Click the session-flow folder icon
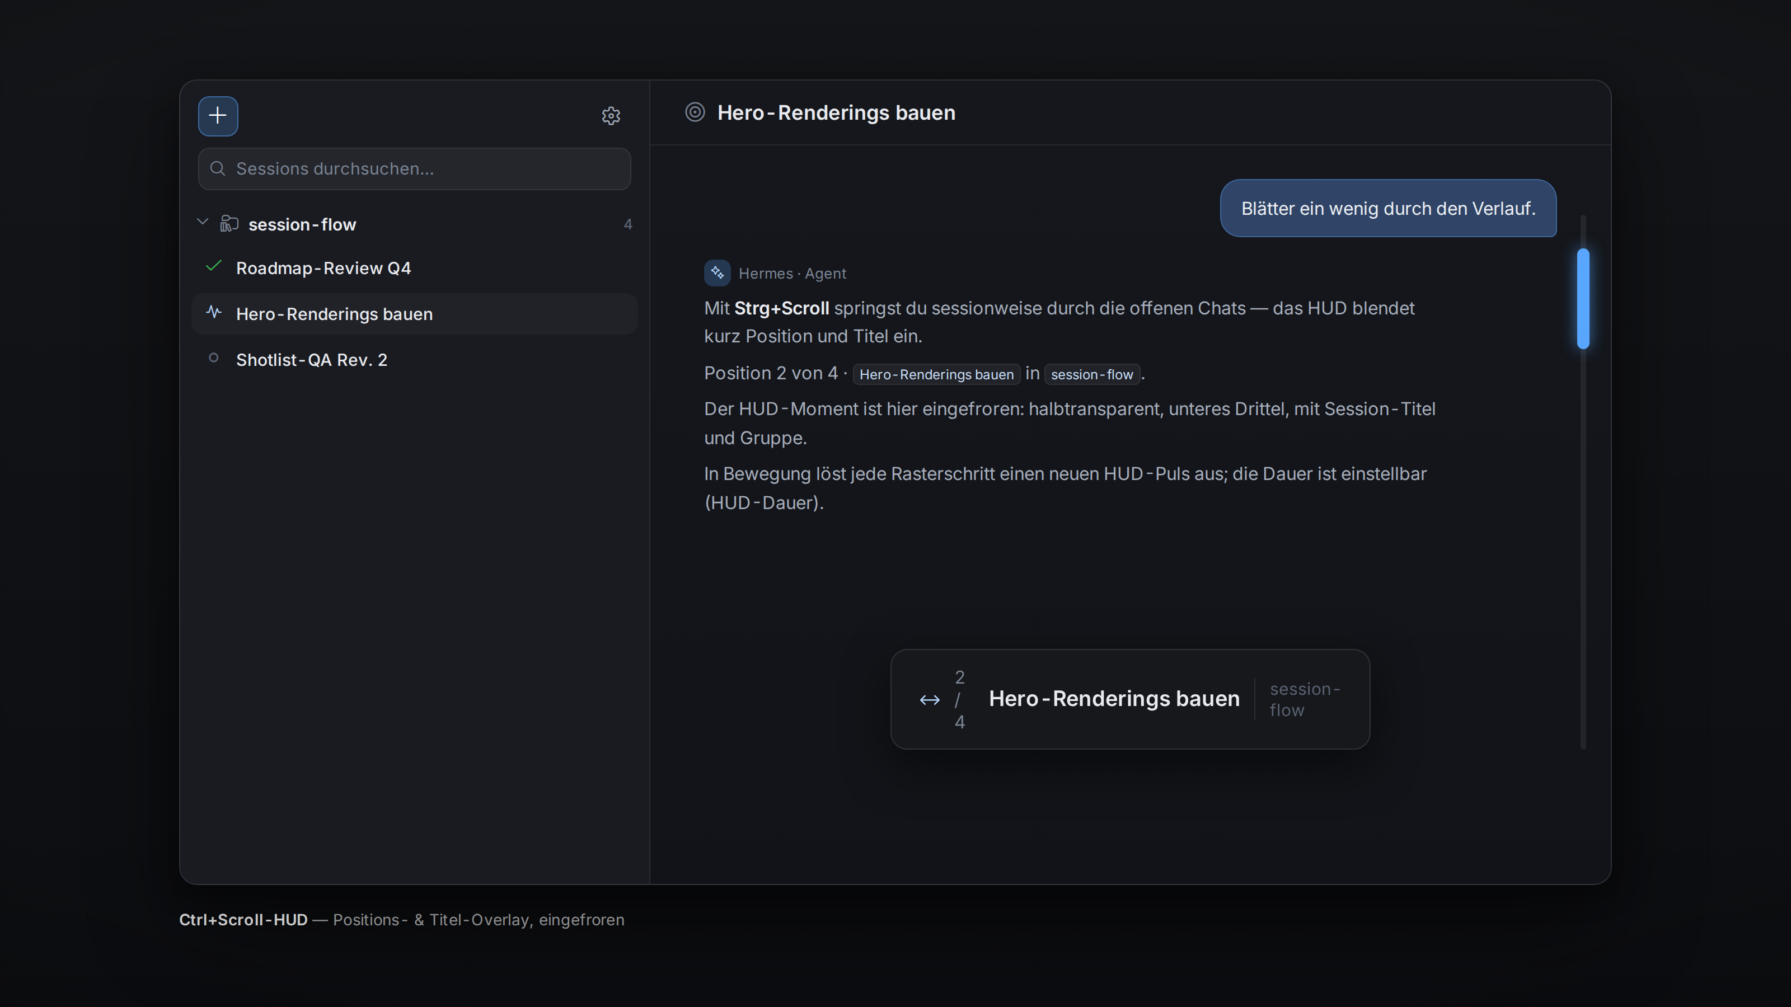Screen dimensions: 1791x1007 pyautogui.click(x=229, y=224)
